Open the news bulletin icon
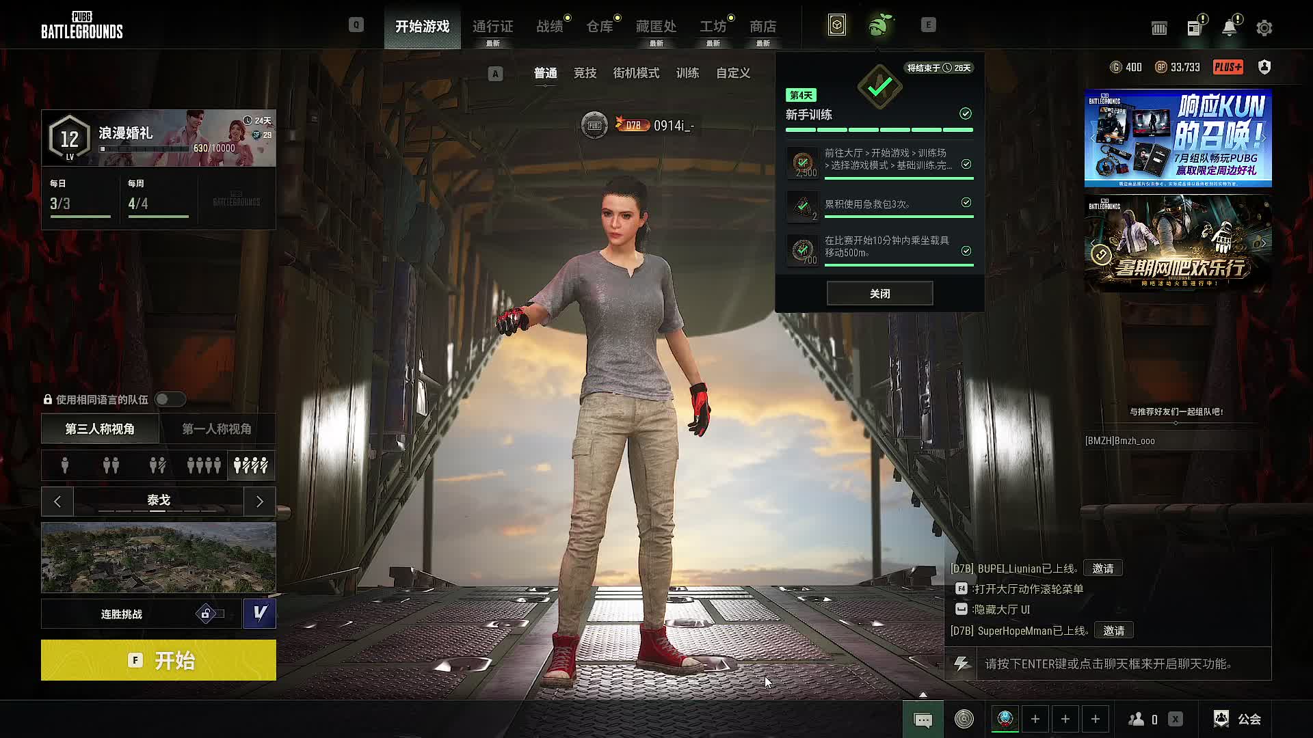The height and width of the screenshot is (738, 1313). 1194,28
